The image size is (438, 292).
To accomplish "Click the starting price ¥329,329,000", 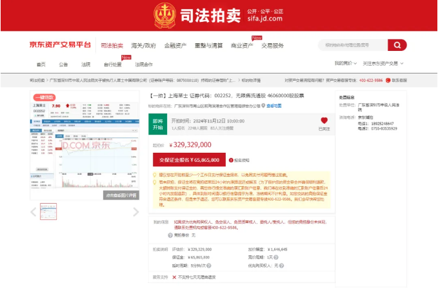I will coord(190,144).
